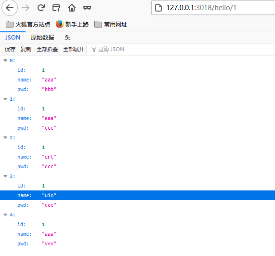Click the 全部折叠 button
275x256 pixels.
click(47, 49)
